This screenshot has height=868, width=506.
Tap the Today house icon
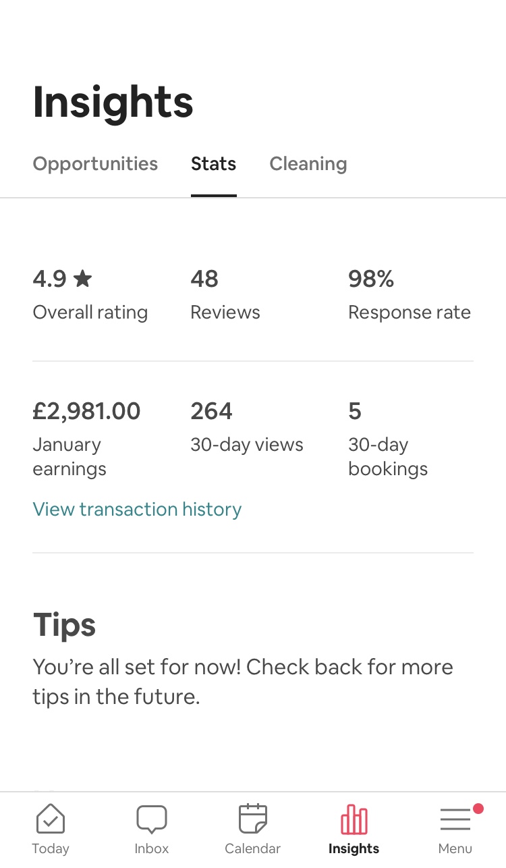coord(51,819)
